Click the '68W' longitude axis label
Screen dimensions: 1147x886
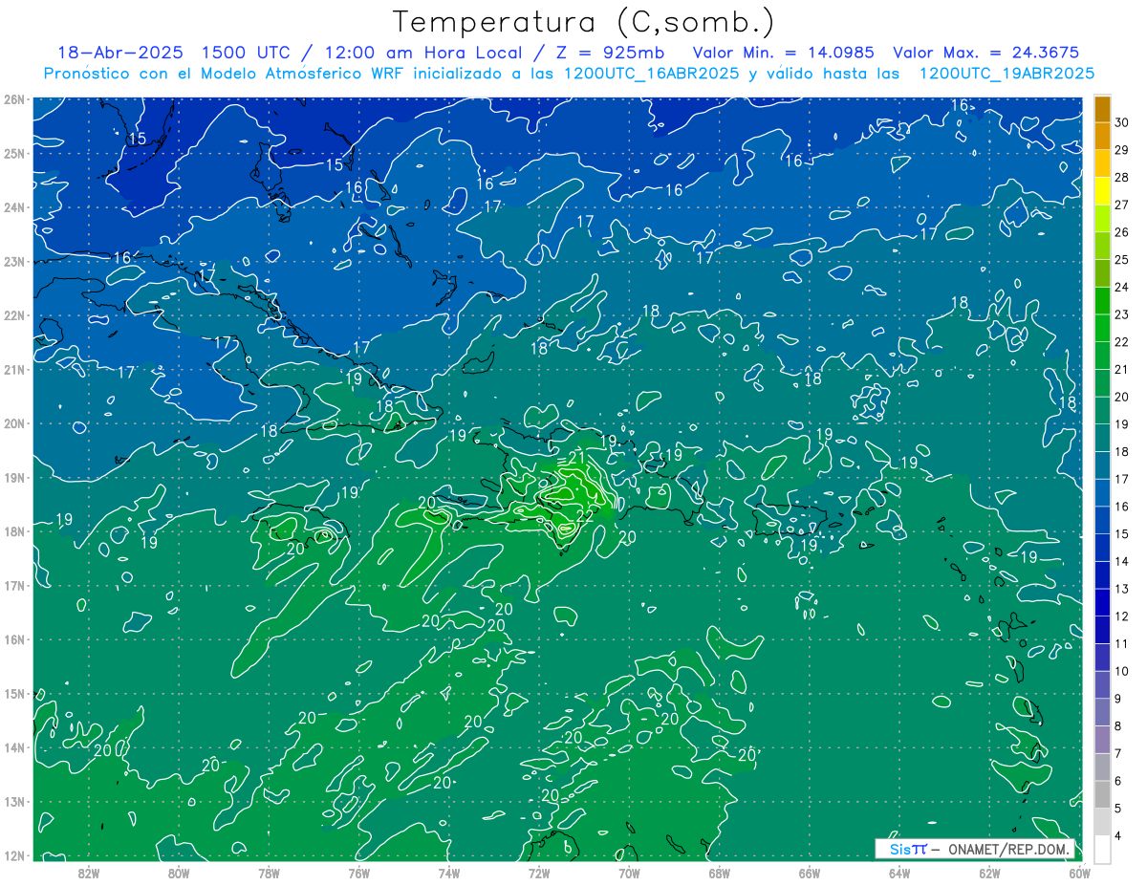tap(719, 874)
